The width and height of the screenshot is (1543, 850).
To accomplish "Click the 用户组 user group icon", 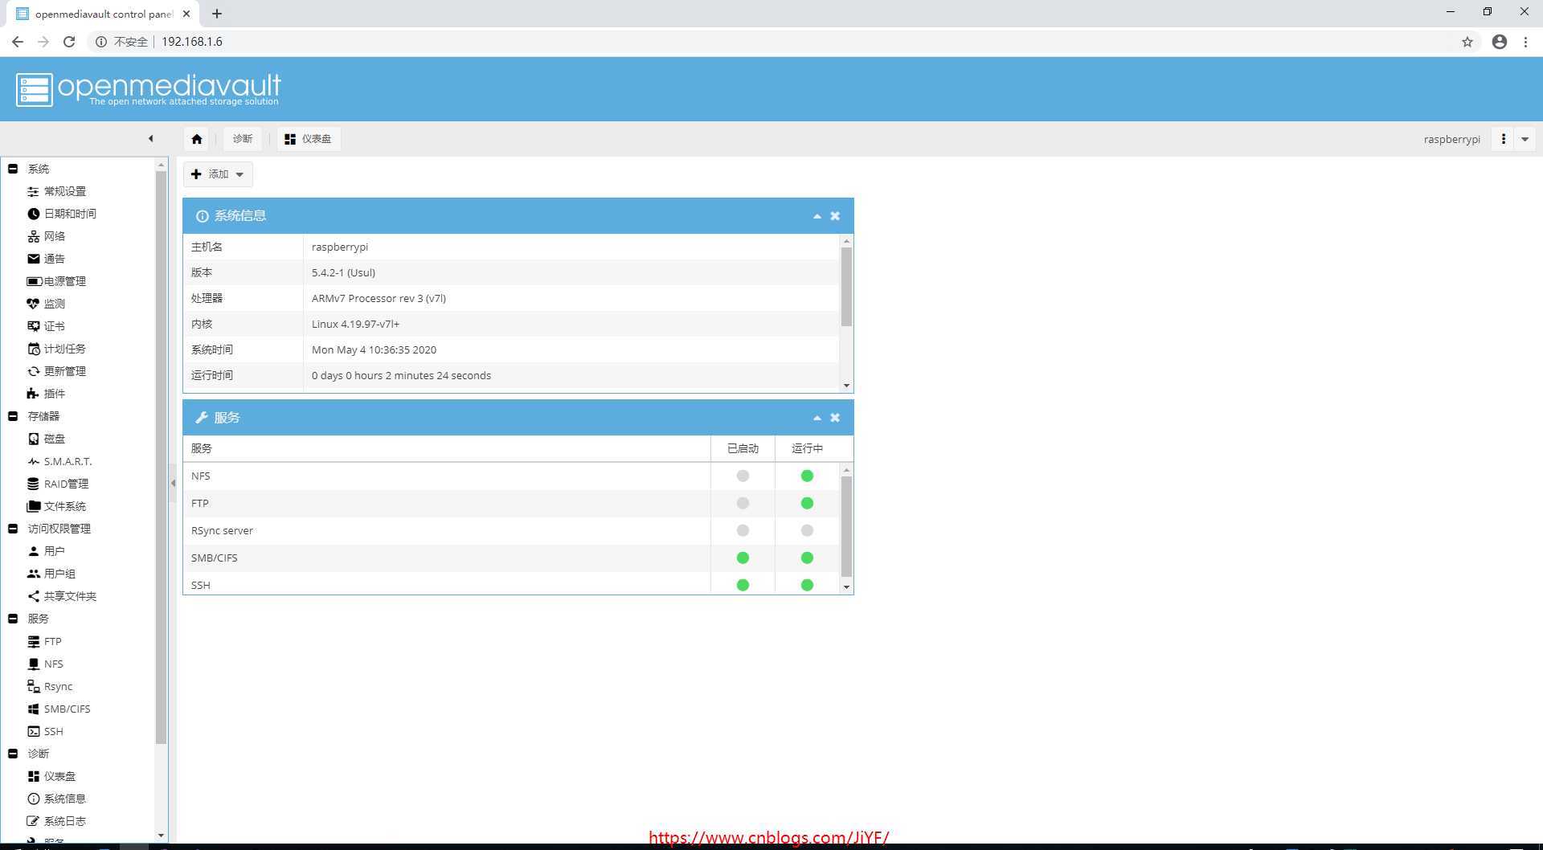I will pyautogui.click(x=33, y=574).
